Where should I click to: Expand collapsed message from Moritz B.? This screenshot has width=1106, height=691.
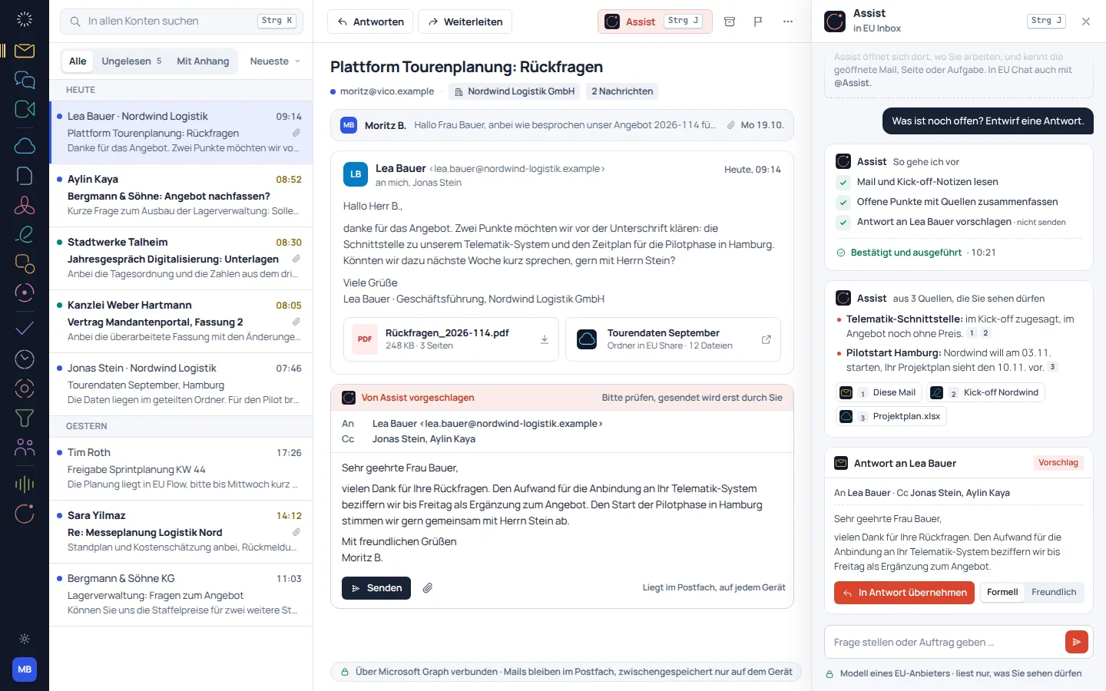pos(562,125)
